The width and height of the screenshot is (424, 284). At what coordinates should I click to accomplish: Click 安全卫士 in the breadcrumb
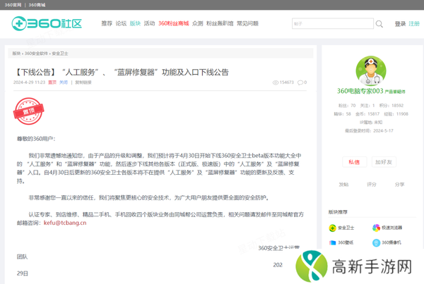[60, 54]
